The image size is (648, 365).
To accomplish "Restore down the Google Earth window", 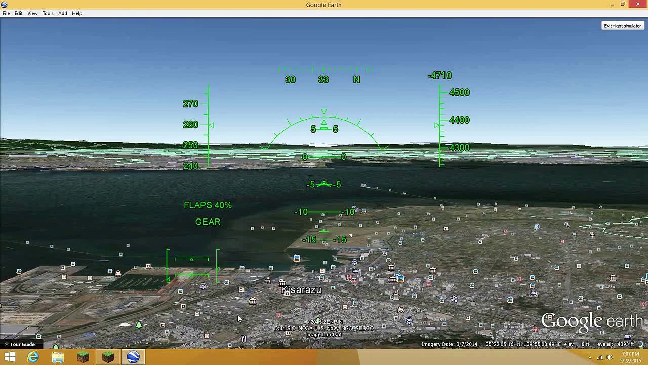I will 623,5.
